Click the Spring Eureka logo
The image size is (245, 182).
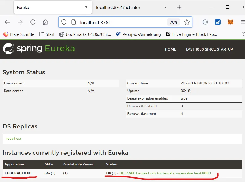[x=39, y=49]
